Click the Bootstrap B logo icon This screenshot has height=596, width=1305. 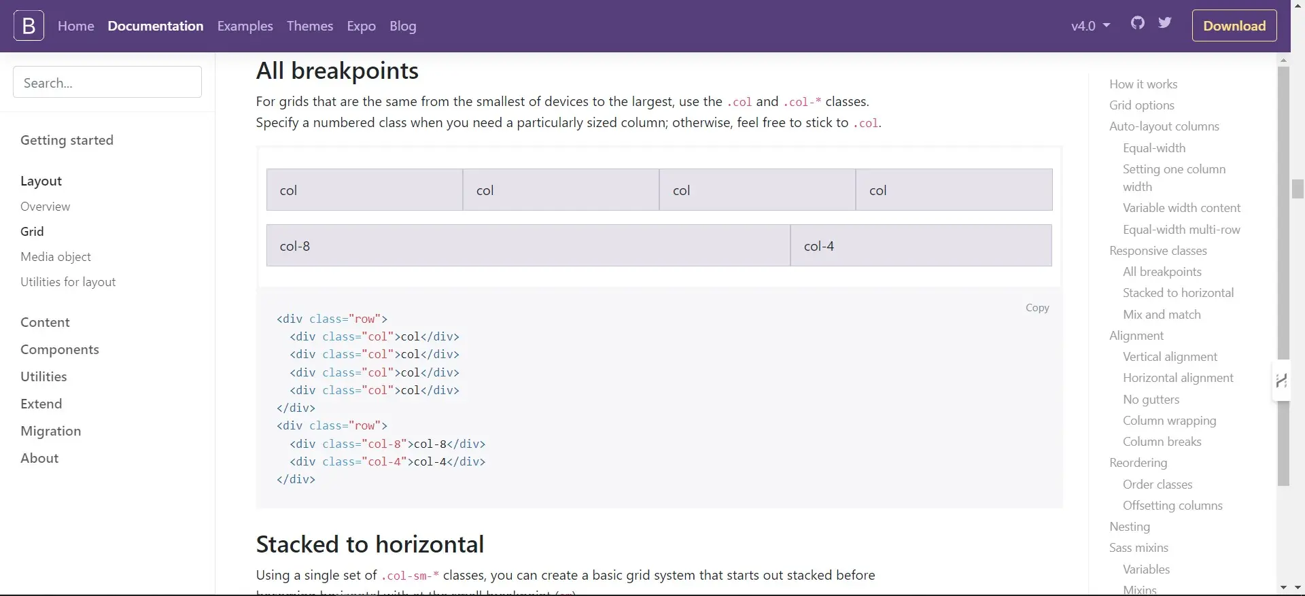(x=29, y=26)
